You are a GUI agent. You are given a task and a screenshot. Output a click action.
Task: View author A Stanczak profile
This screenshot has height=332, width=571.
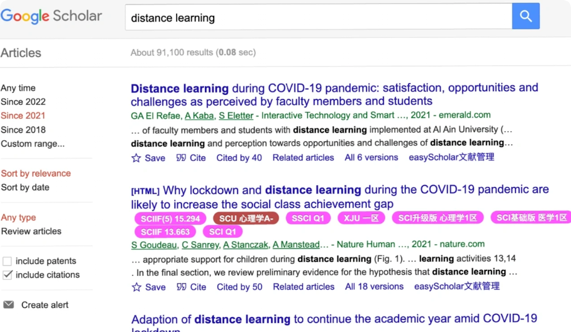246,244
